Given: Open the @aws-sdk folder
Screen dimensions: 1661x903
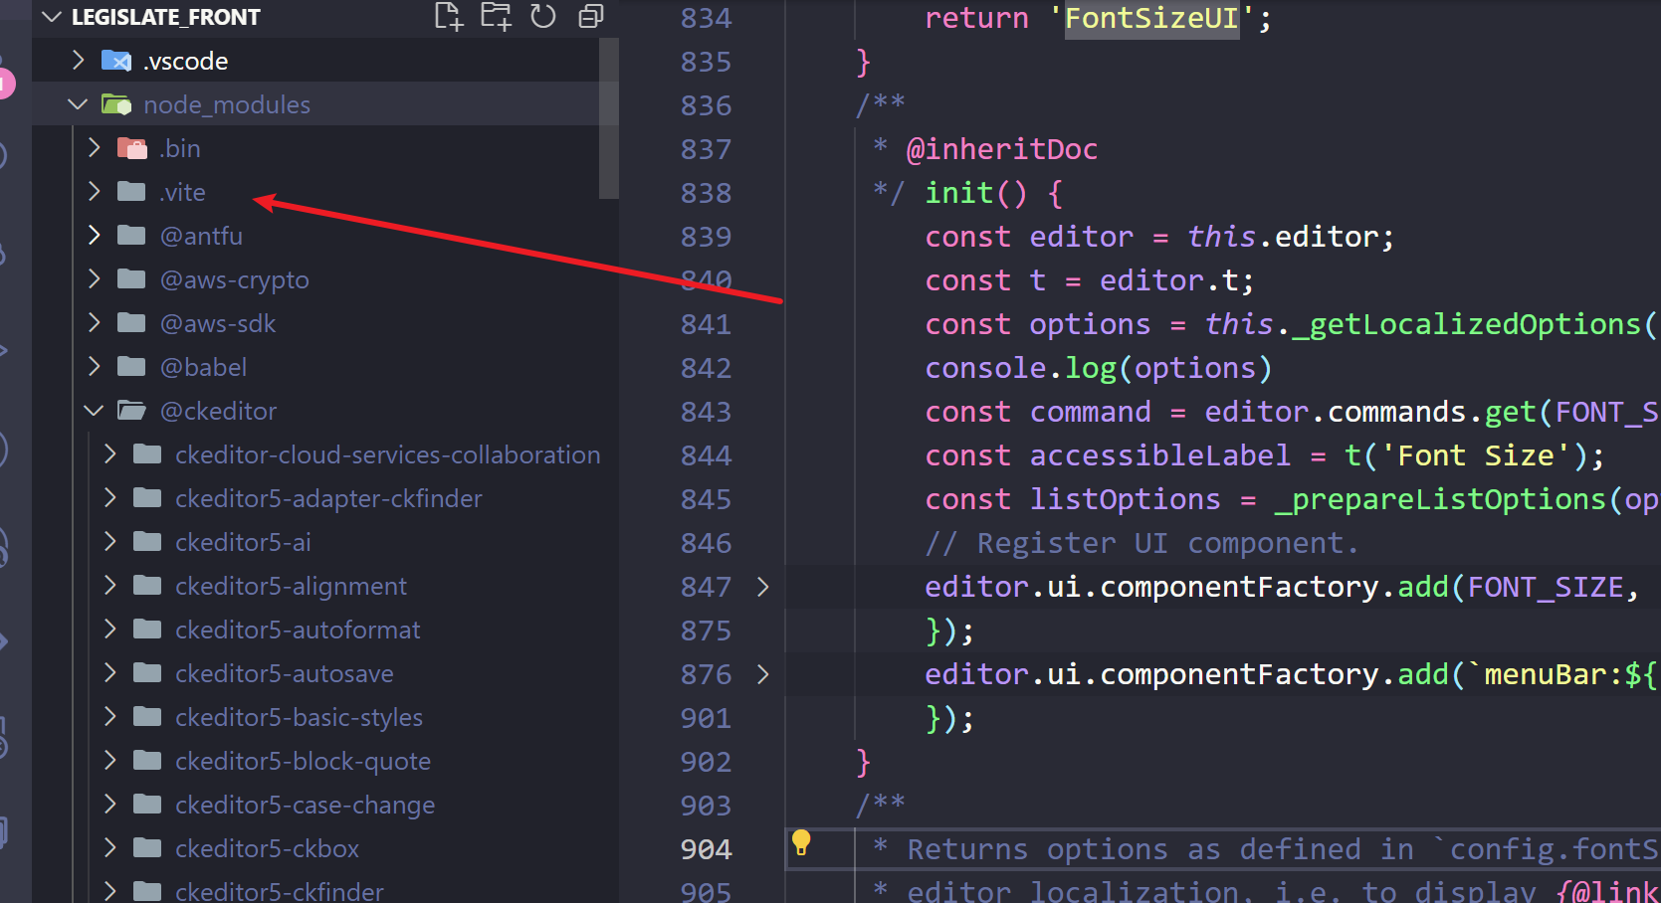Looking at the screenshot, I should 218,323.
